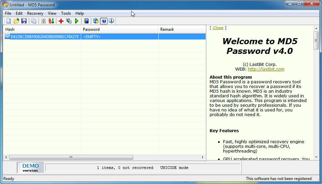
Task: Click the box options toolbar icon
Action: click(96, 21)
